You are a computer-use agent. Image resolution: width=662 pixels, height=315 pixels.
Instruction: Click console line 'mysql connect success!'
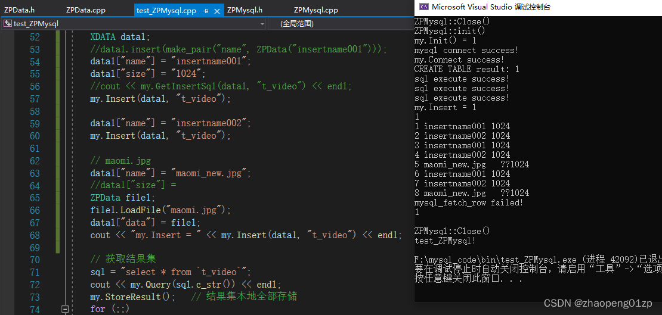[x=467, y=51]
